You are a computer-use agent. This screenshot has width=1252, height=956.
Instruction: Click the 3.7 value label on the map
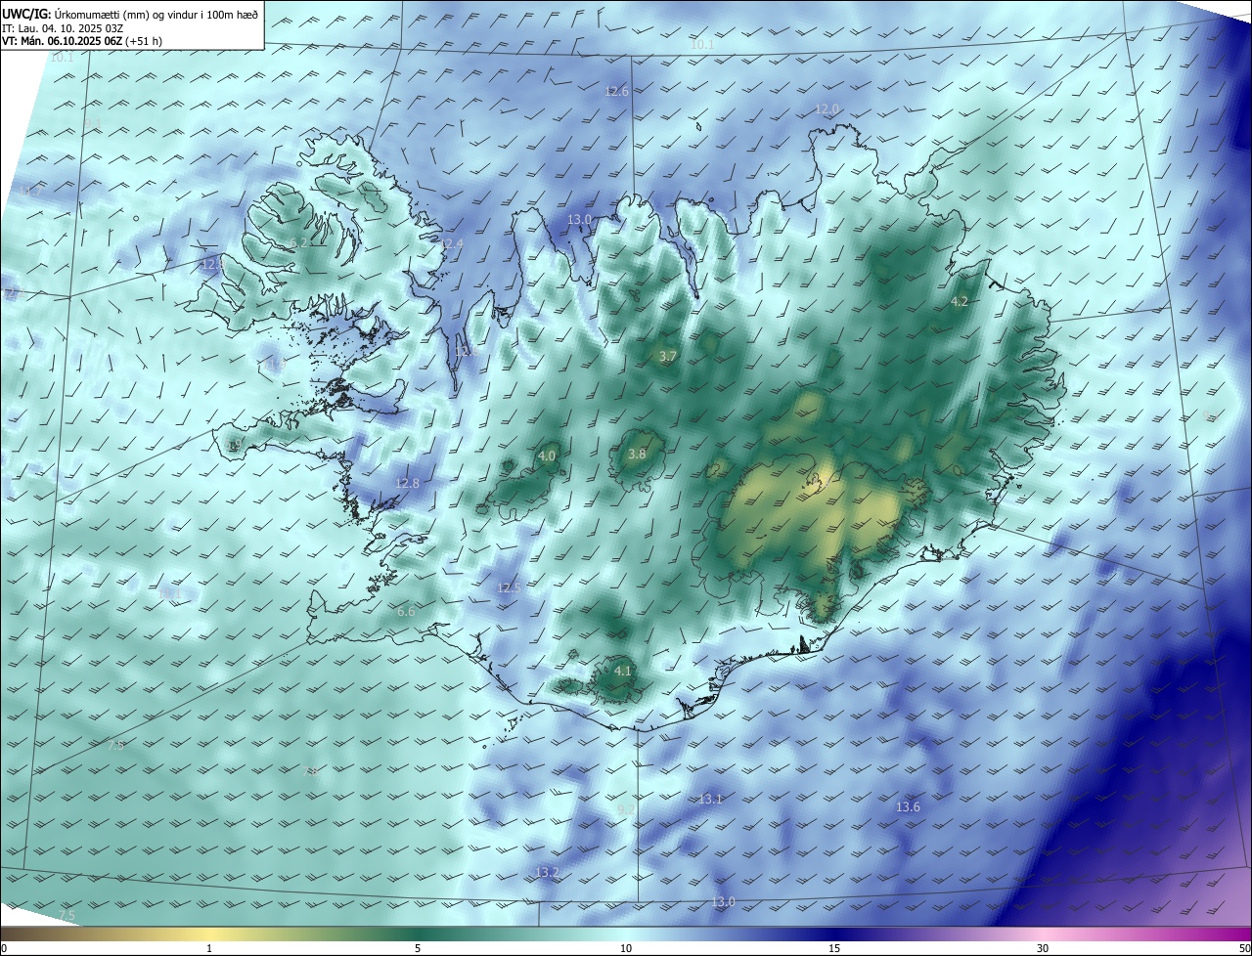coord(668,357)
